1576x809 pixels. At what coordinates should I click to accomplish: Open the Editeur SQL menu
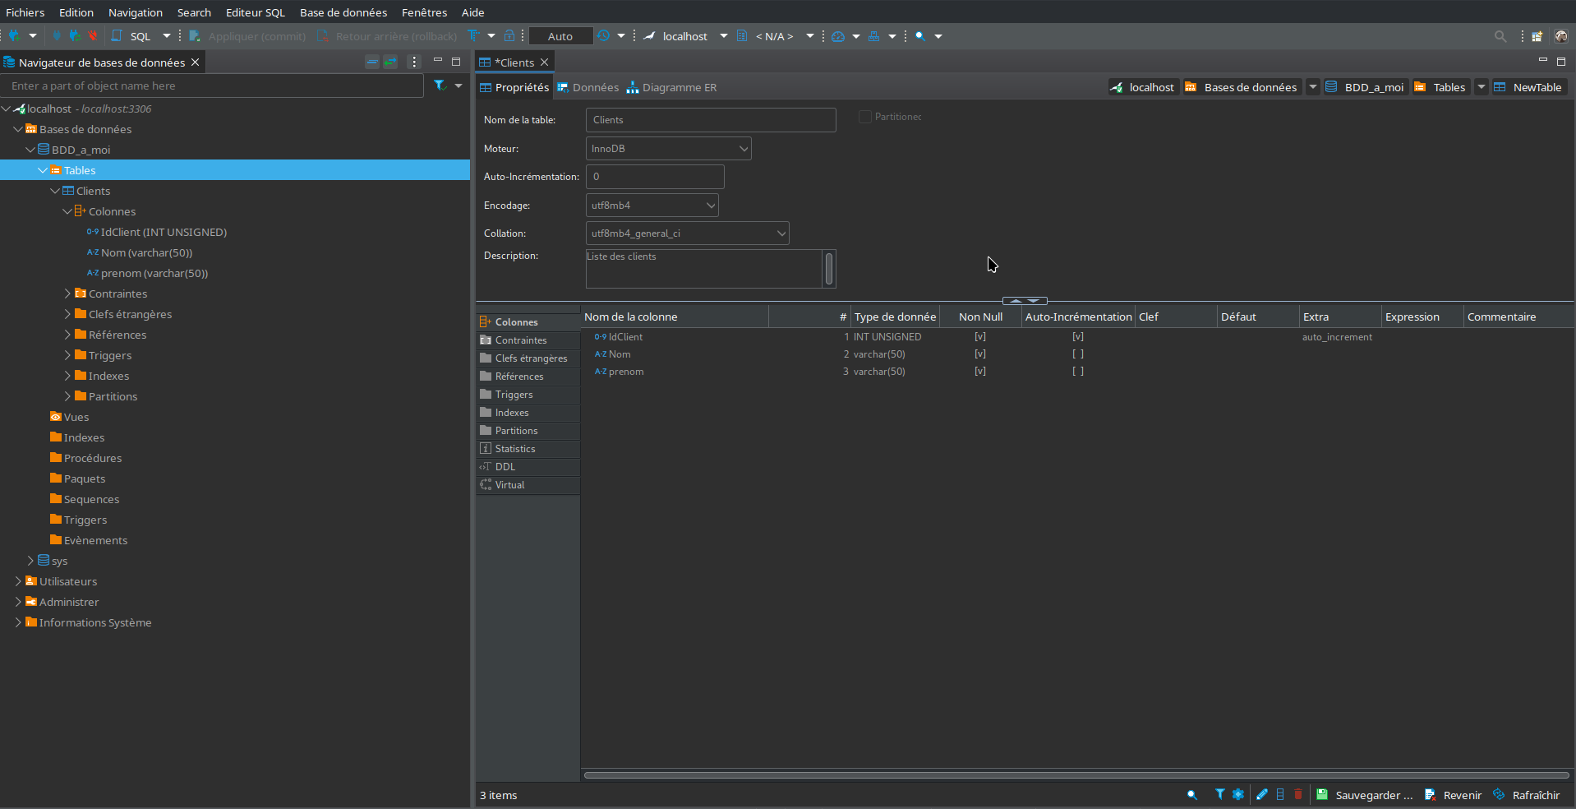[x=255, y=12]
